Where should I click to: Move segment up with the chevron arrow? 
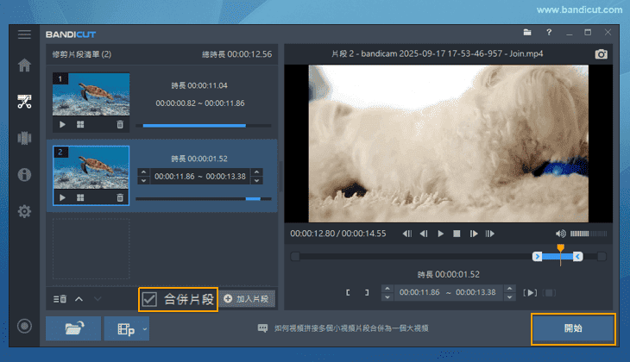79,299
